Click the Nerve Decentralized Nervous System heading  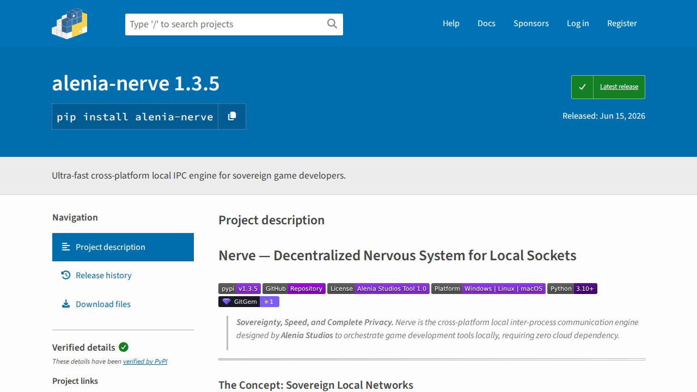pyautogui.click(x=398, y=255)
